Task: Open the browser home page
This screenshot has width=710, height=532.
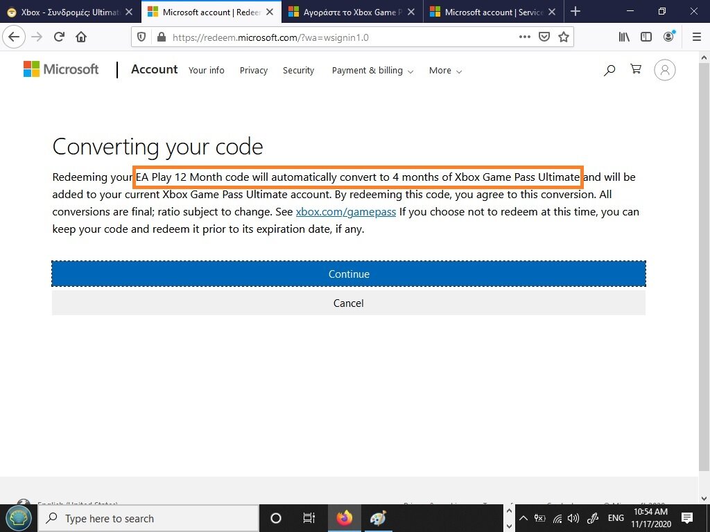Action: coord(81,37)
